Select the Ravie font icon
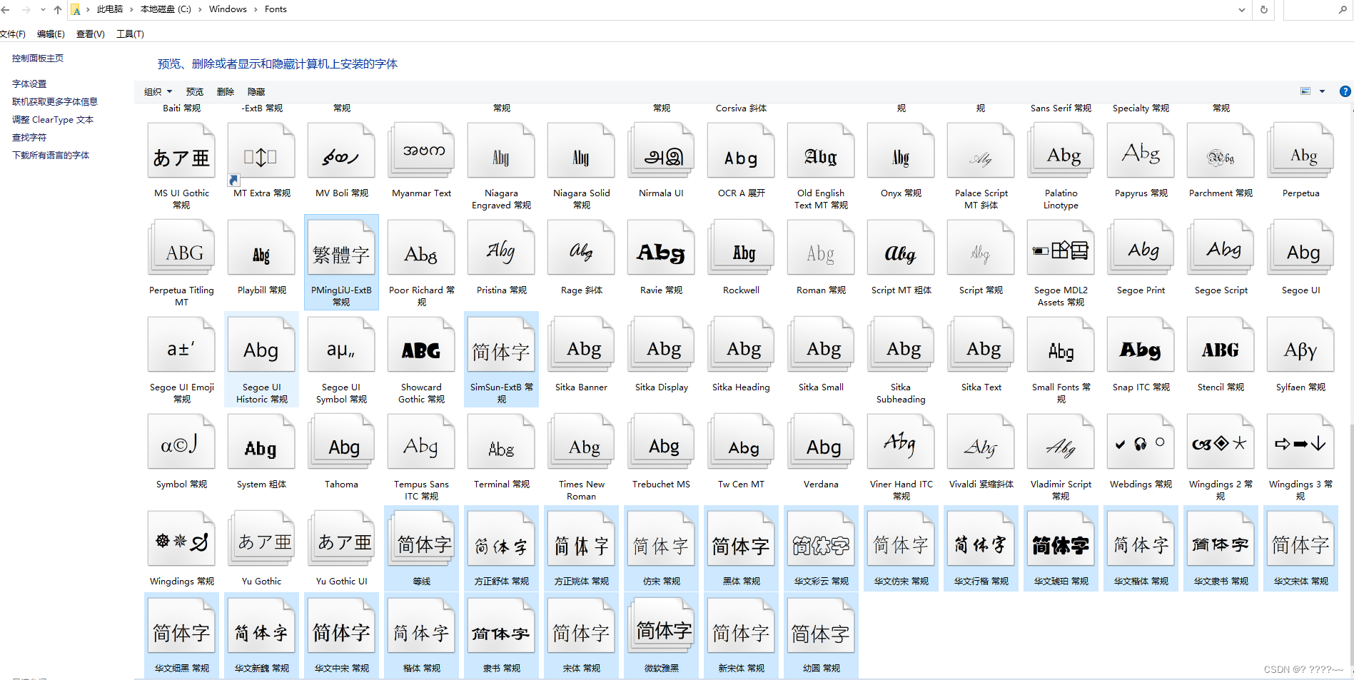The height and width of the screenshot is (680, 1354). (x=661, y=248)
